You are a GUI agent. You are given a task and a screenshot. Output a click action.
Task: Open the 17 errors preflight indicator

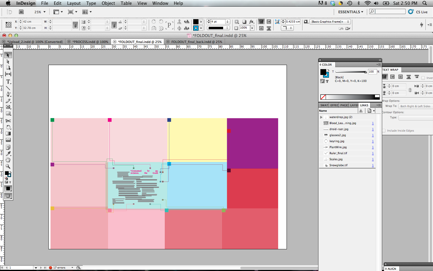pos(59,268)
